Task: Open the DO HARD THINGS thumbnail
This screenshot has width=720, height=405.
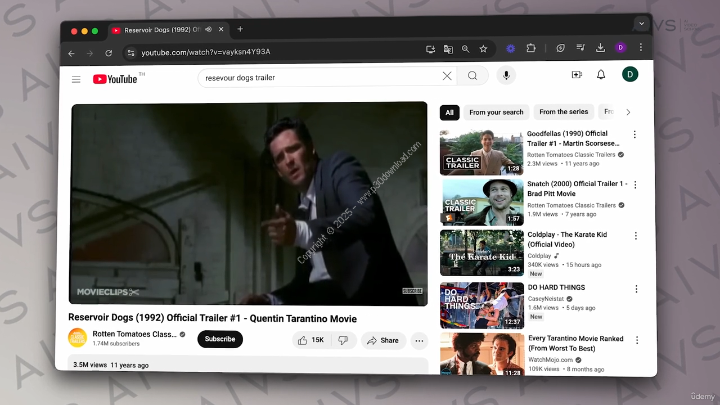Action: pos(482,305)
